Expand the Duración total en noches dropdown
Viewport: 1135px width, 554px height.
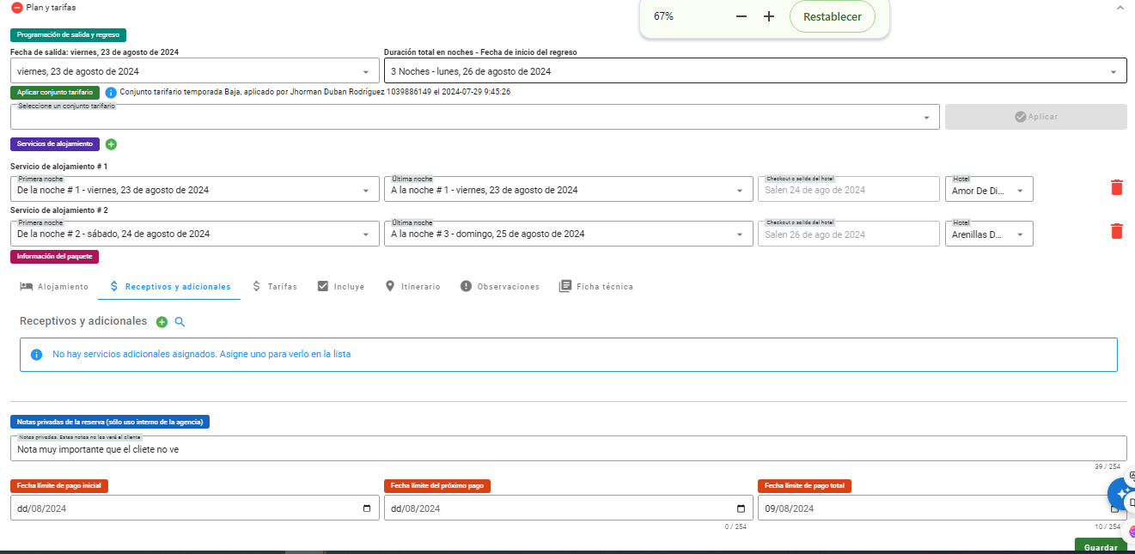pyautogui.click(x=1113, y=72)
